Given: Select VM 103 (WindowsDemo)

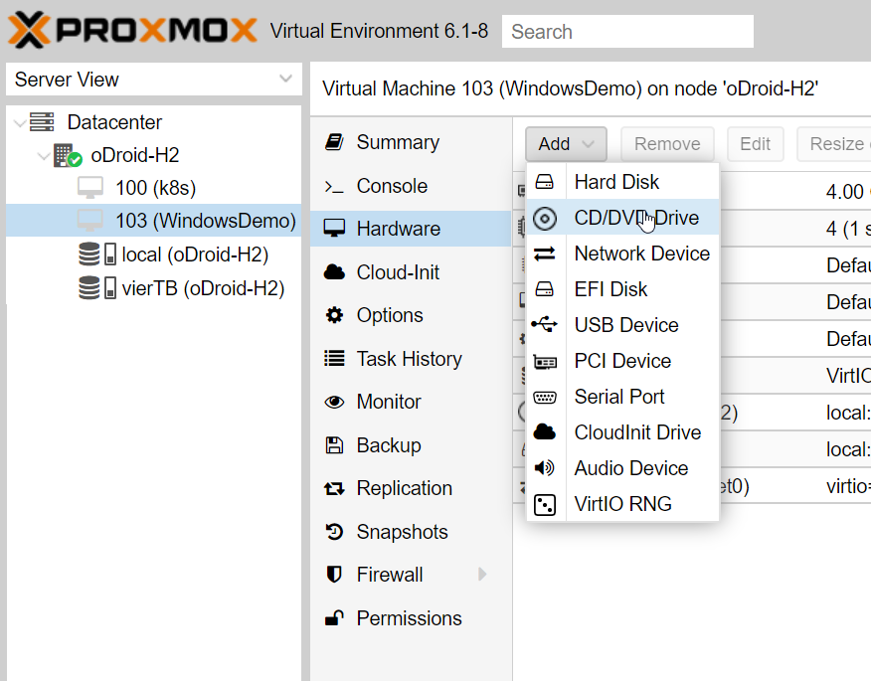Looking at the screenshot, I should point(154,221).
